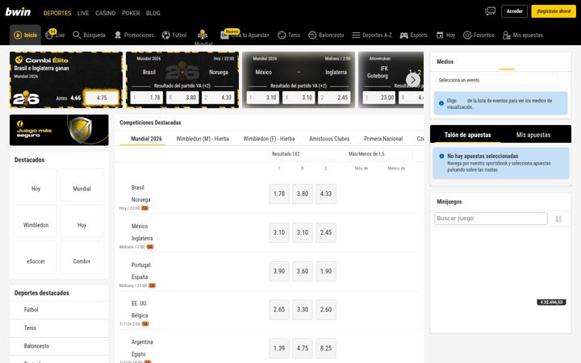The height and width of the screenshot is (363, 581).
Task: Open the eSoccer tile in Destacados
Action: pos(36,257)
